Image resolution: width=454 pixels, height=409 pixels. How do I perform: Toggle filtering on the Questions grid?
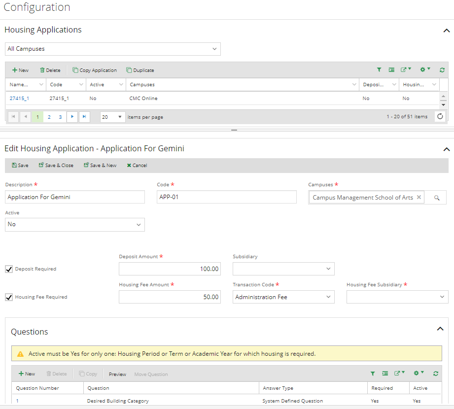[373, 374]
